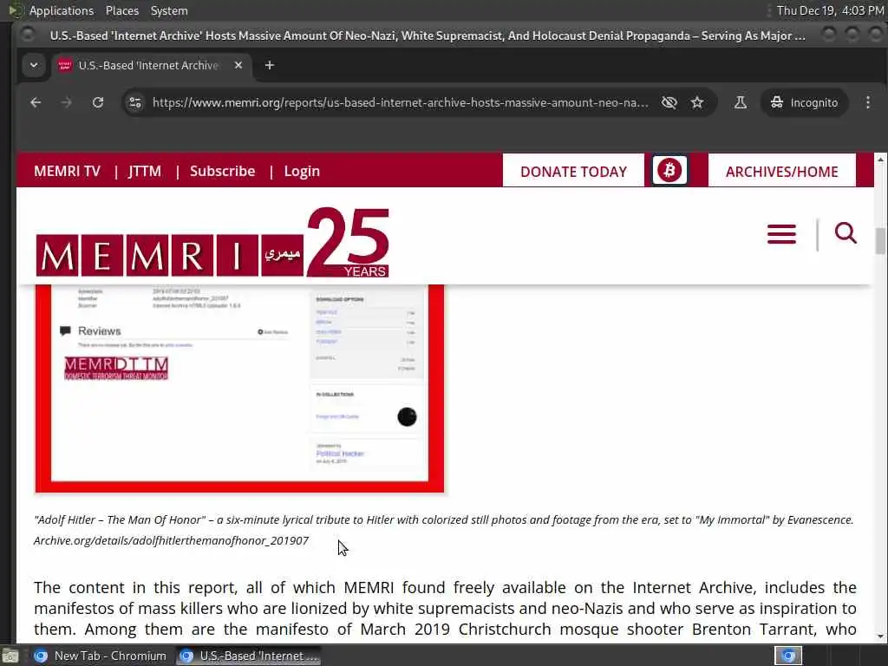Open the Applications menu

[61, 10]
